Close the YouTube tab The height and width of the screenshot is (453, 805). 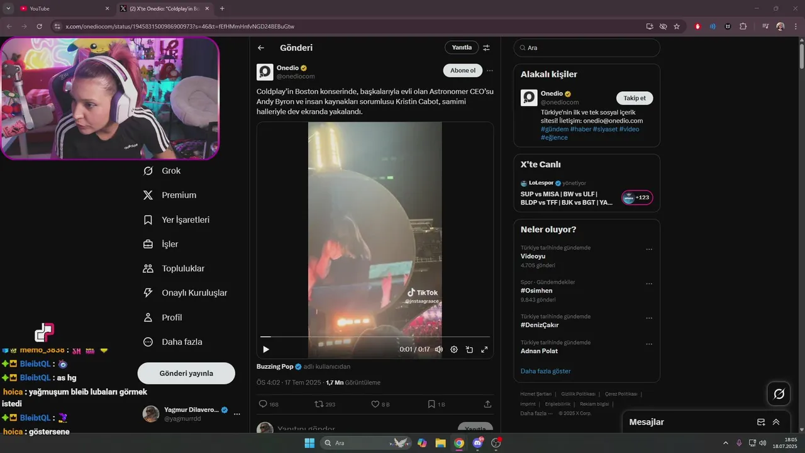click(x=107, y=9)
